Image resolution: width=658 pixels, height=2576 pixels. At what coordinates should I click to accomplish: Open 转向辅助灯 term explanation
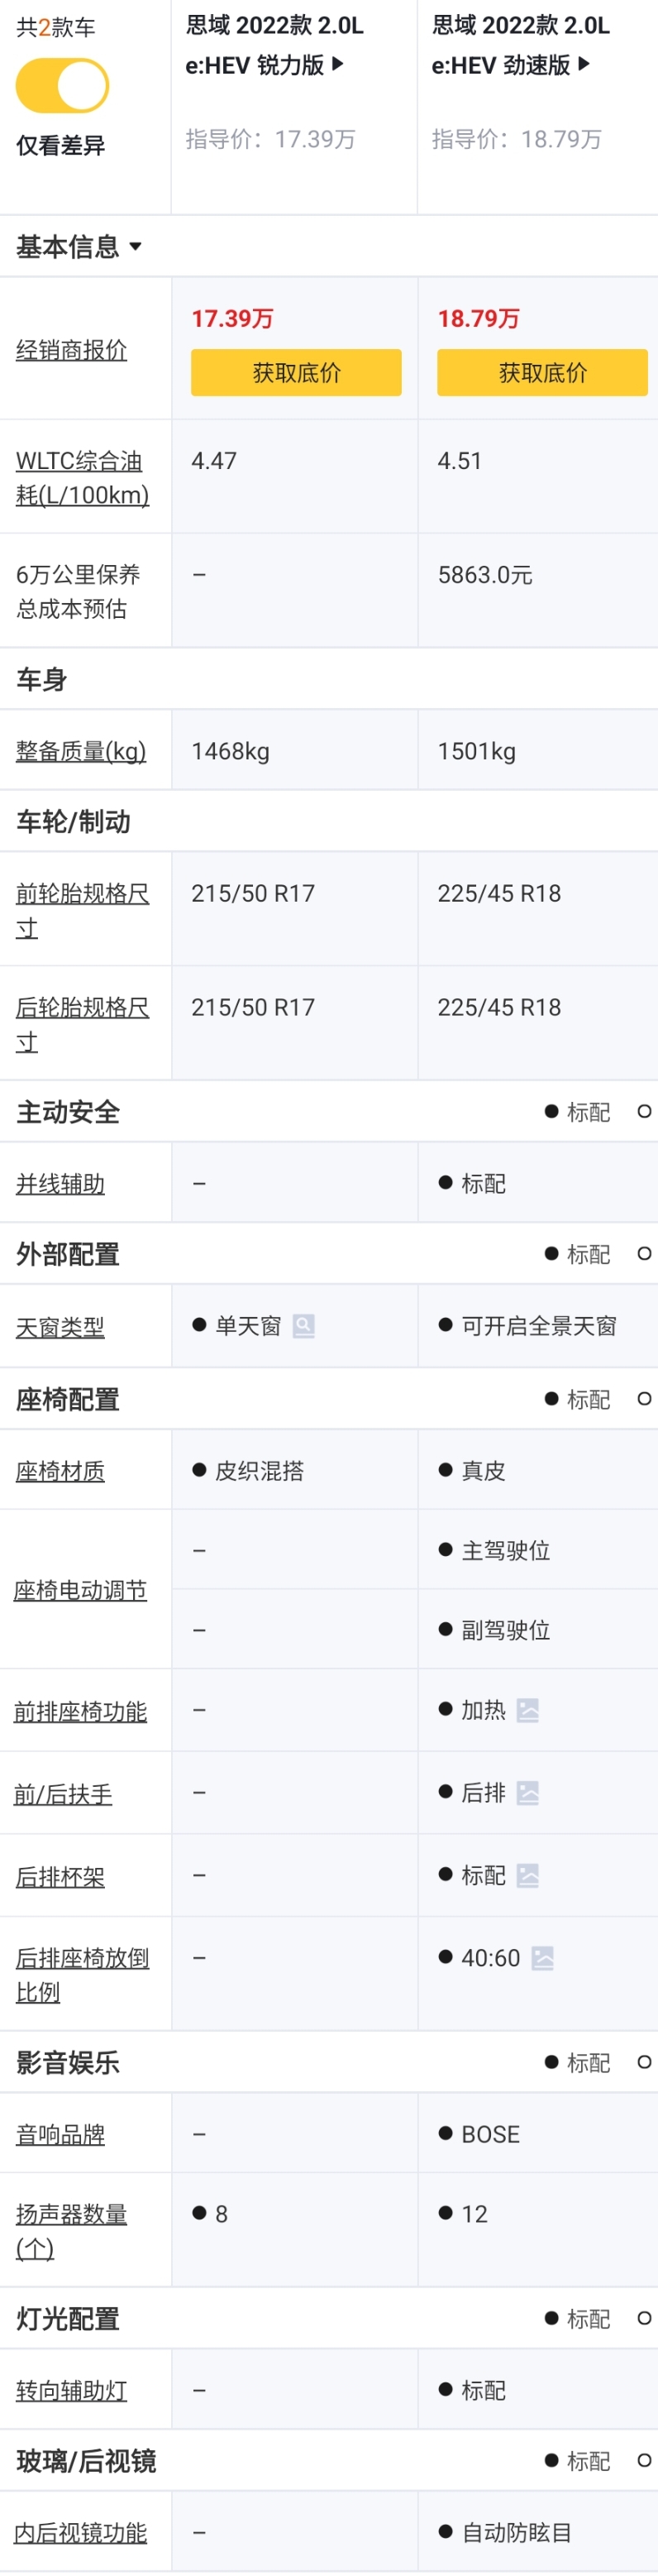point(71,2391)
